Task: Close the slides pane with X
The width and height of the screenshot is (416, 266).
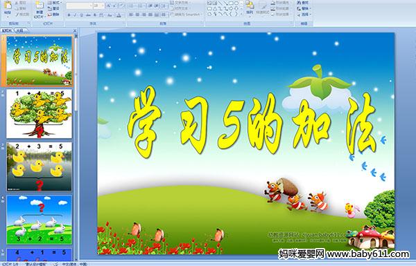Action: 75,30
